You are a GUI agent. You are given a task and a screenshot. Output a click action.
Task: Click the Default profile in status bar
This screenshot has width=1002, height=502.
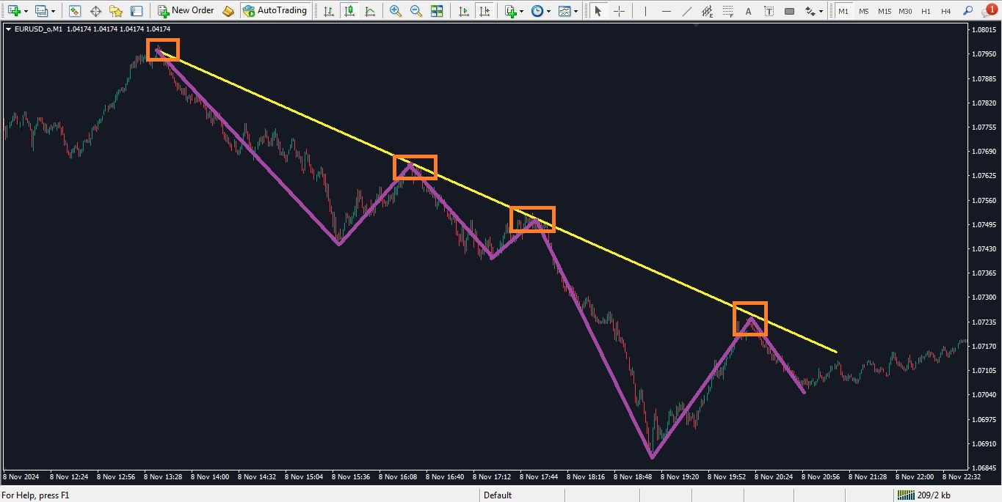(497, 495)
